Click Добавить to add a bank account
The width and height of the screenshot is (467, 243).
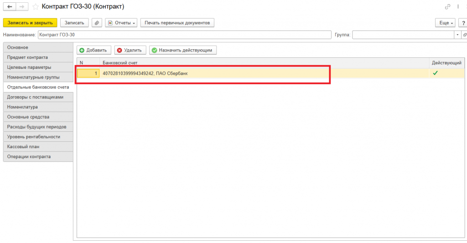point(94,50)
